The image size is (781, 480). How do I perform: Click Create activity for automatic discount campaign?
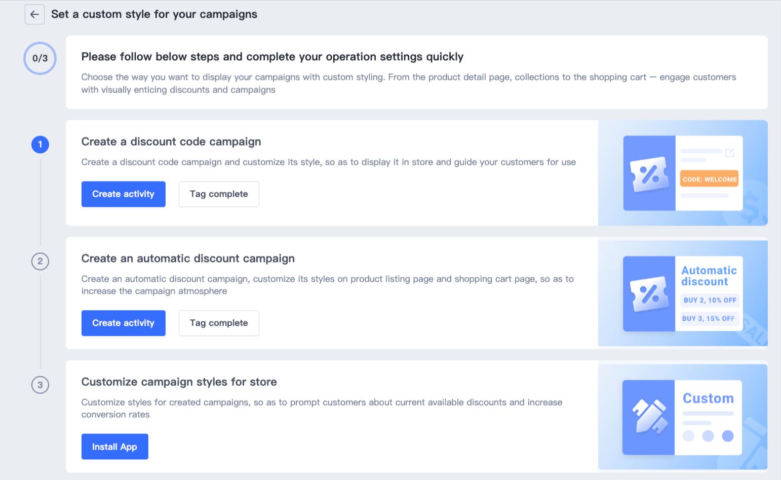(123, 323)
